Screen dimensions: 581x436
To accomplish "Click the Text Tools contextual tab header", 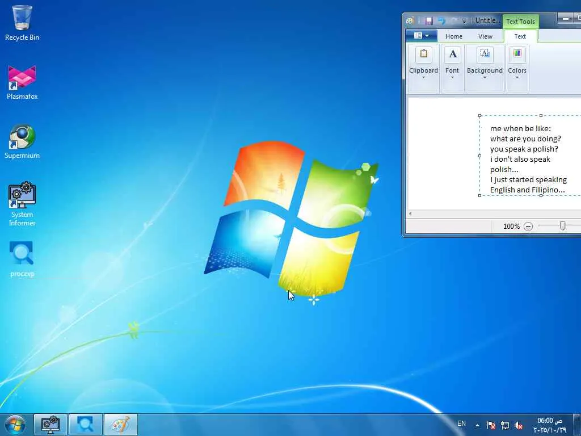I will tap(521, 22).
